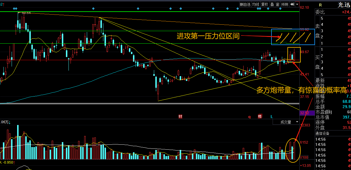Viewport: 351px width, 170px height.
Task: Select sell order level 3 row
Action: tap(335, 31)
